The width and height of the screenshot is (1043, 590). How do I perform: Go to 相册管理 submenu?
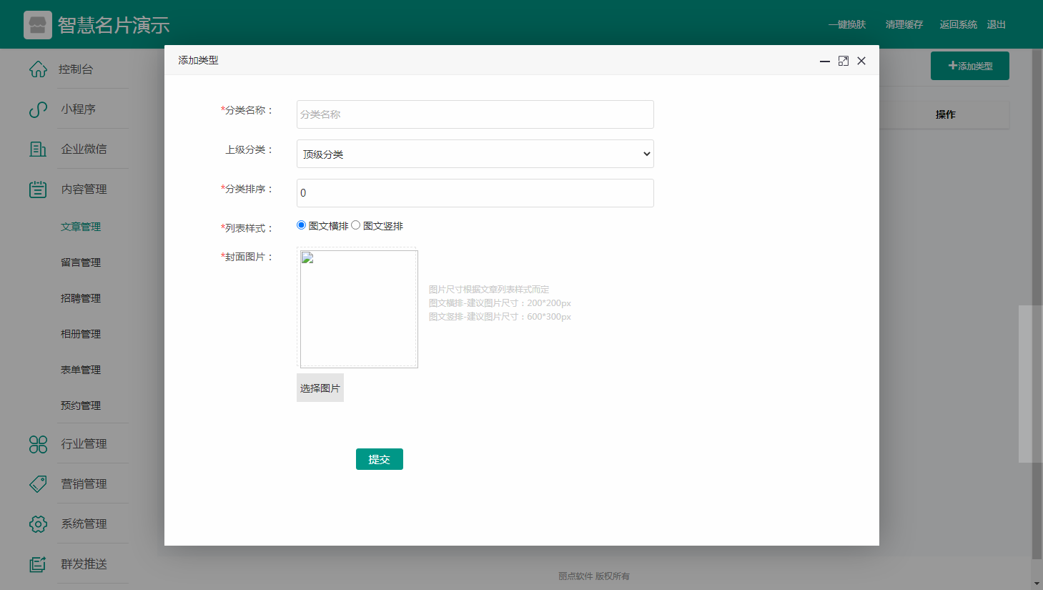coord(81,334)
